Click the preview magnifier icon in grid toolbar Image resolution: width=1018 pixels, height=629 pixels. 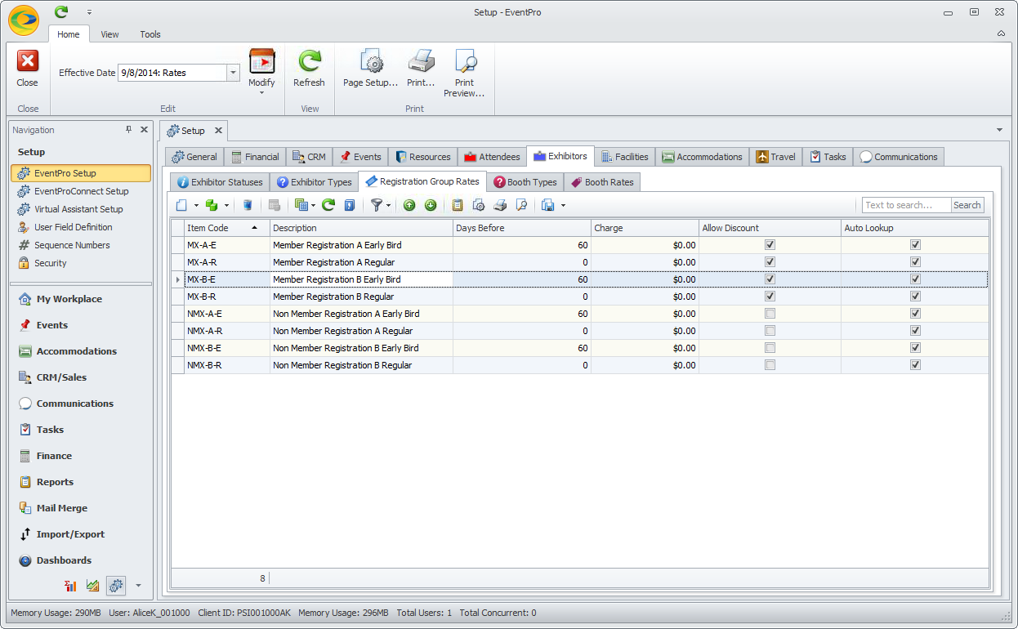tap(521, 205)
